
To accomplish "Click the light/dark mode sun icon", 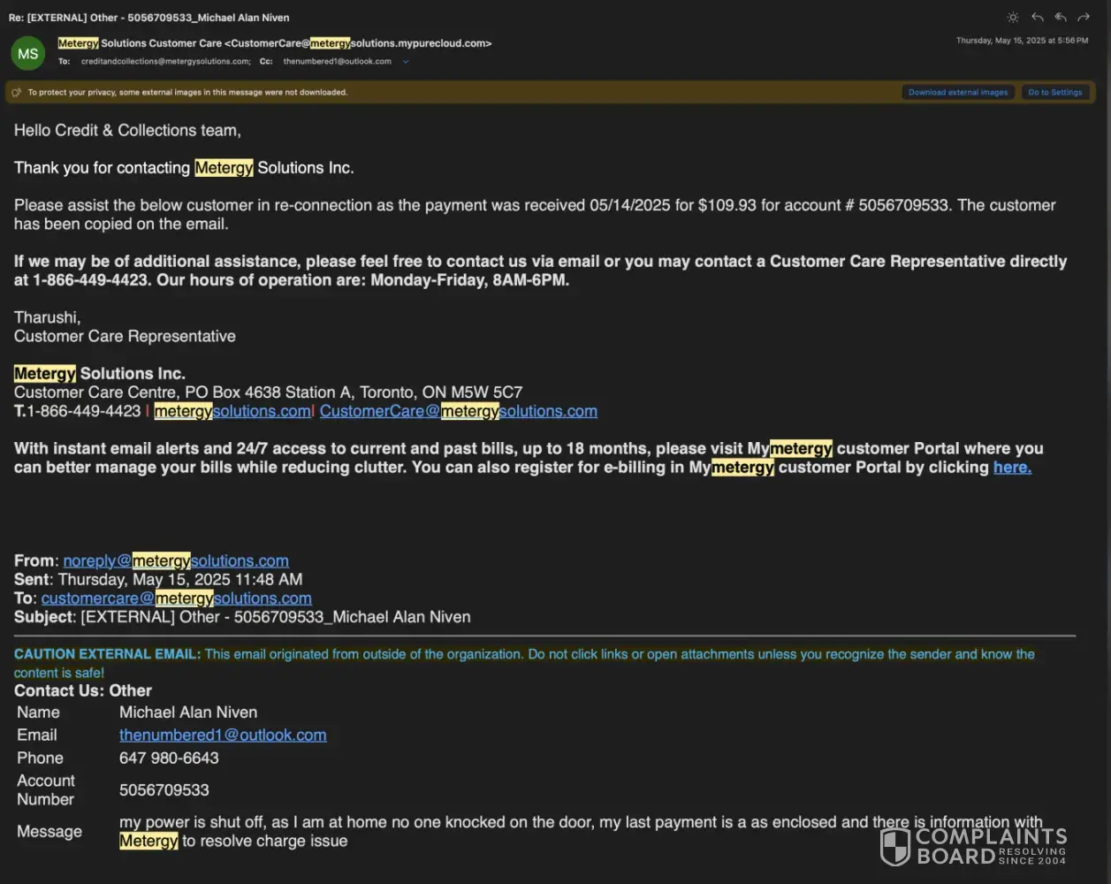I will 1013,18.
